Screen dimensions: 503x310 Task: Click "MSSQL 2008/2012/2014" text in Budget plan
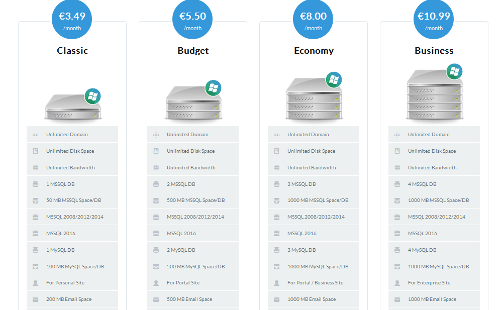click(195, 217)
